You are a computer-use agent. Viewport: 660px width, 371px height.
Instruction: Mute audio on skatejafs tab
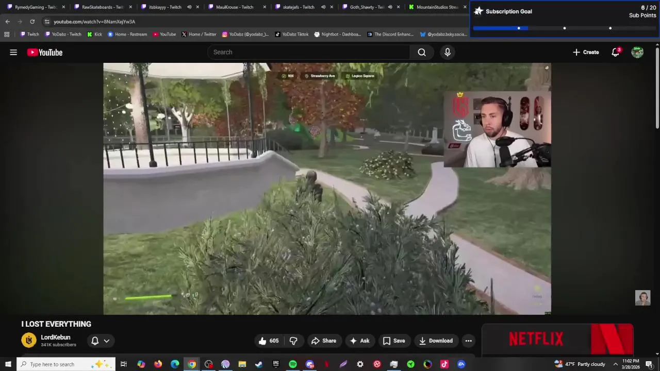pos(323,7)
